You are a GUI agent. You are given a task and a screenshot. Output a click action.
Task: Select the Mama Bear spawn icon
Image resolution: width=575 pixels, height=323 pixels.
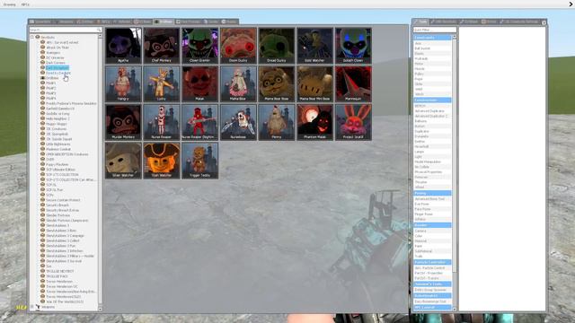[x=238, y=83]
